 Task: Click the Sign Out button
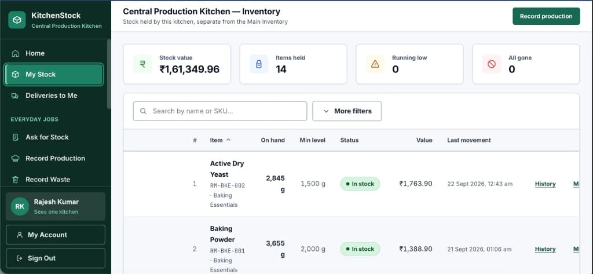tap(56, 258)
